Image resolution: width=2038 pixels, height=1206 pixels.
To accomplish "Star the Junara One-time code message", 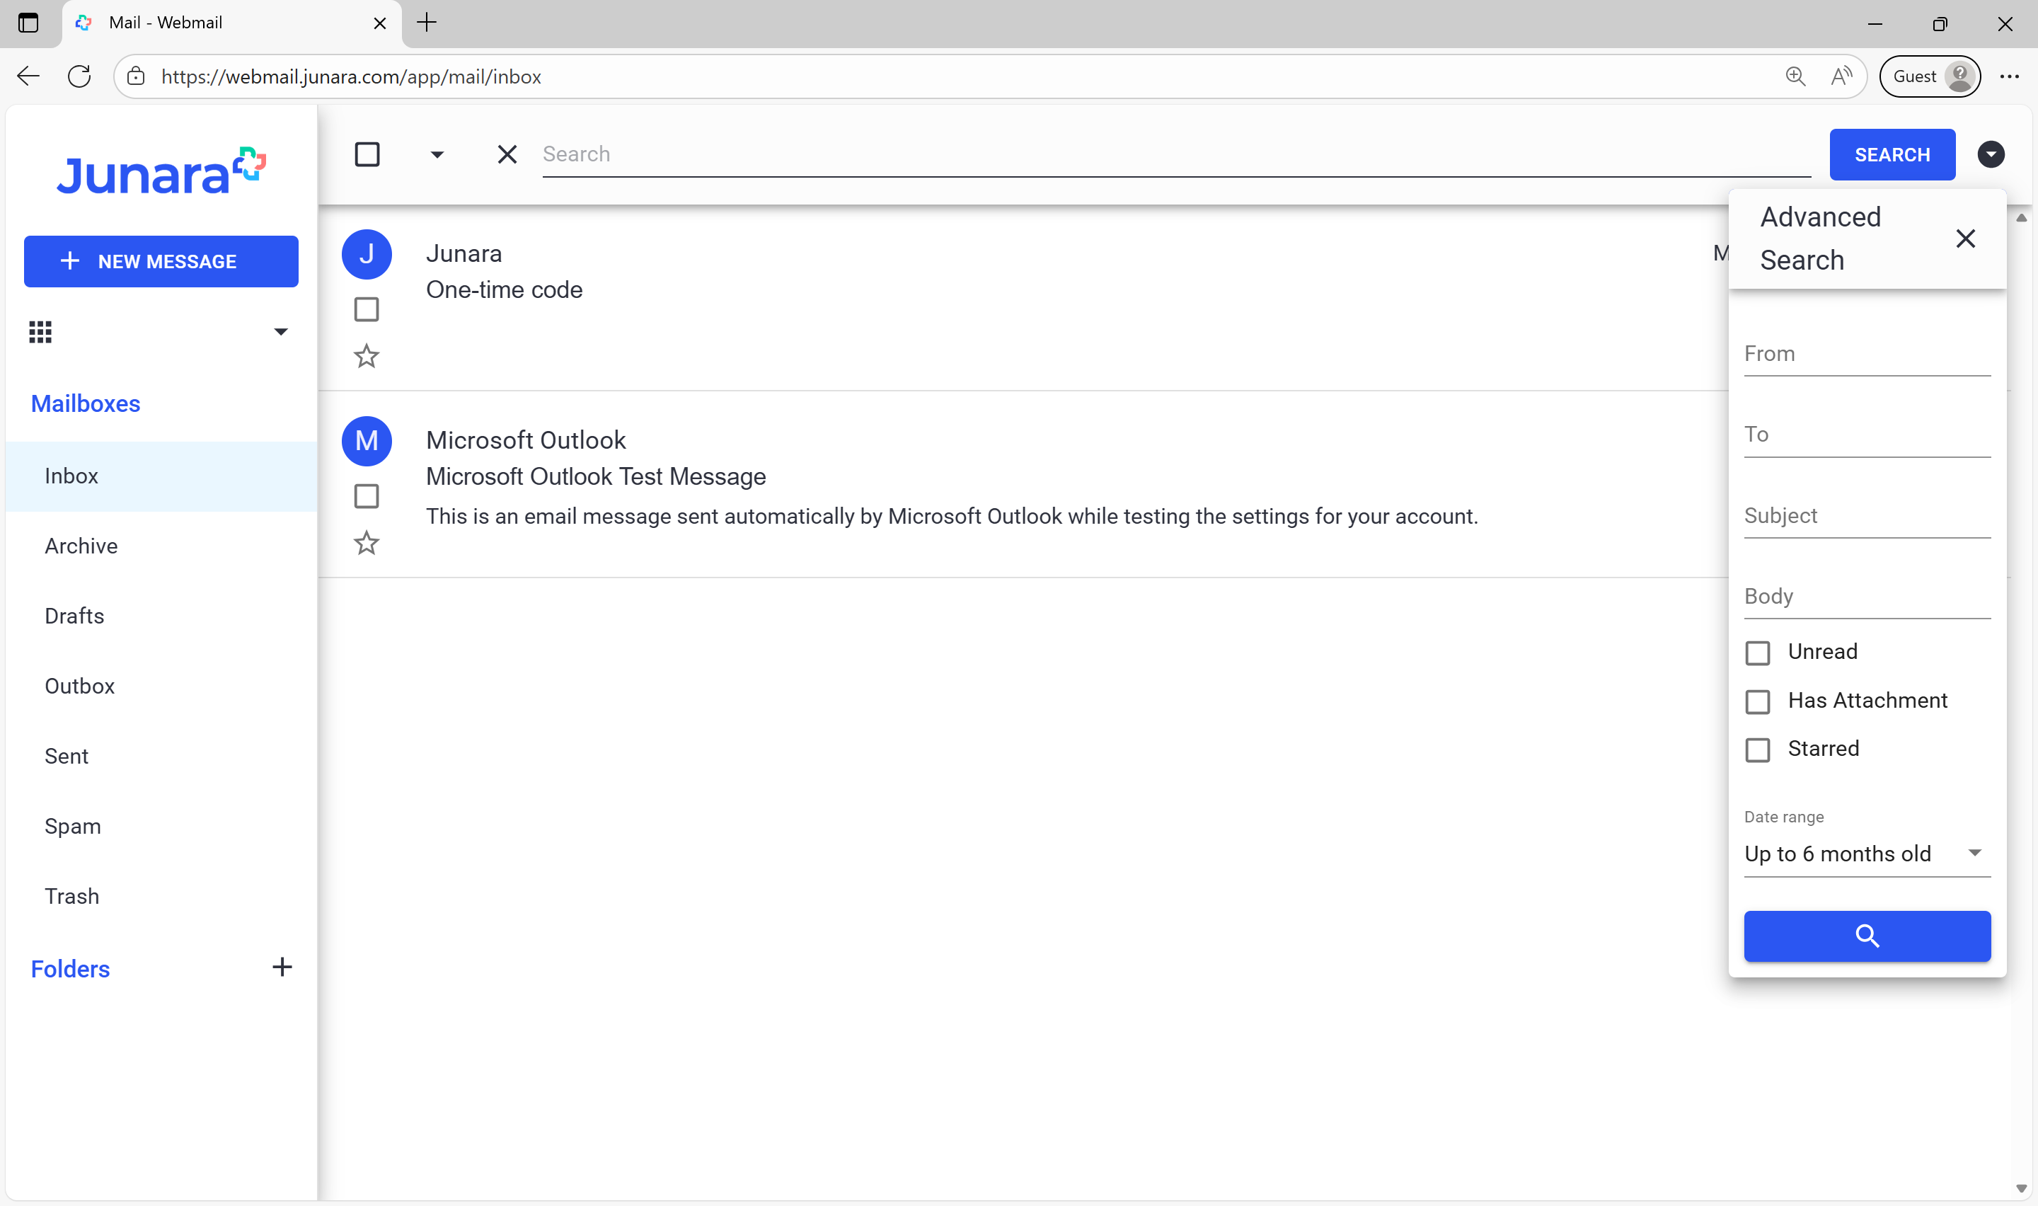I will pyautogui.click(x=367, y=356).
